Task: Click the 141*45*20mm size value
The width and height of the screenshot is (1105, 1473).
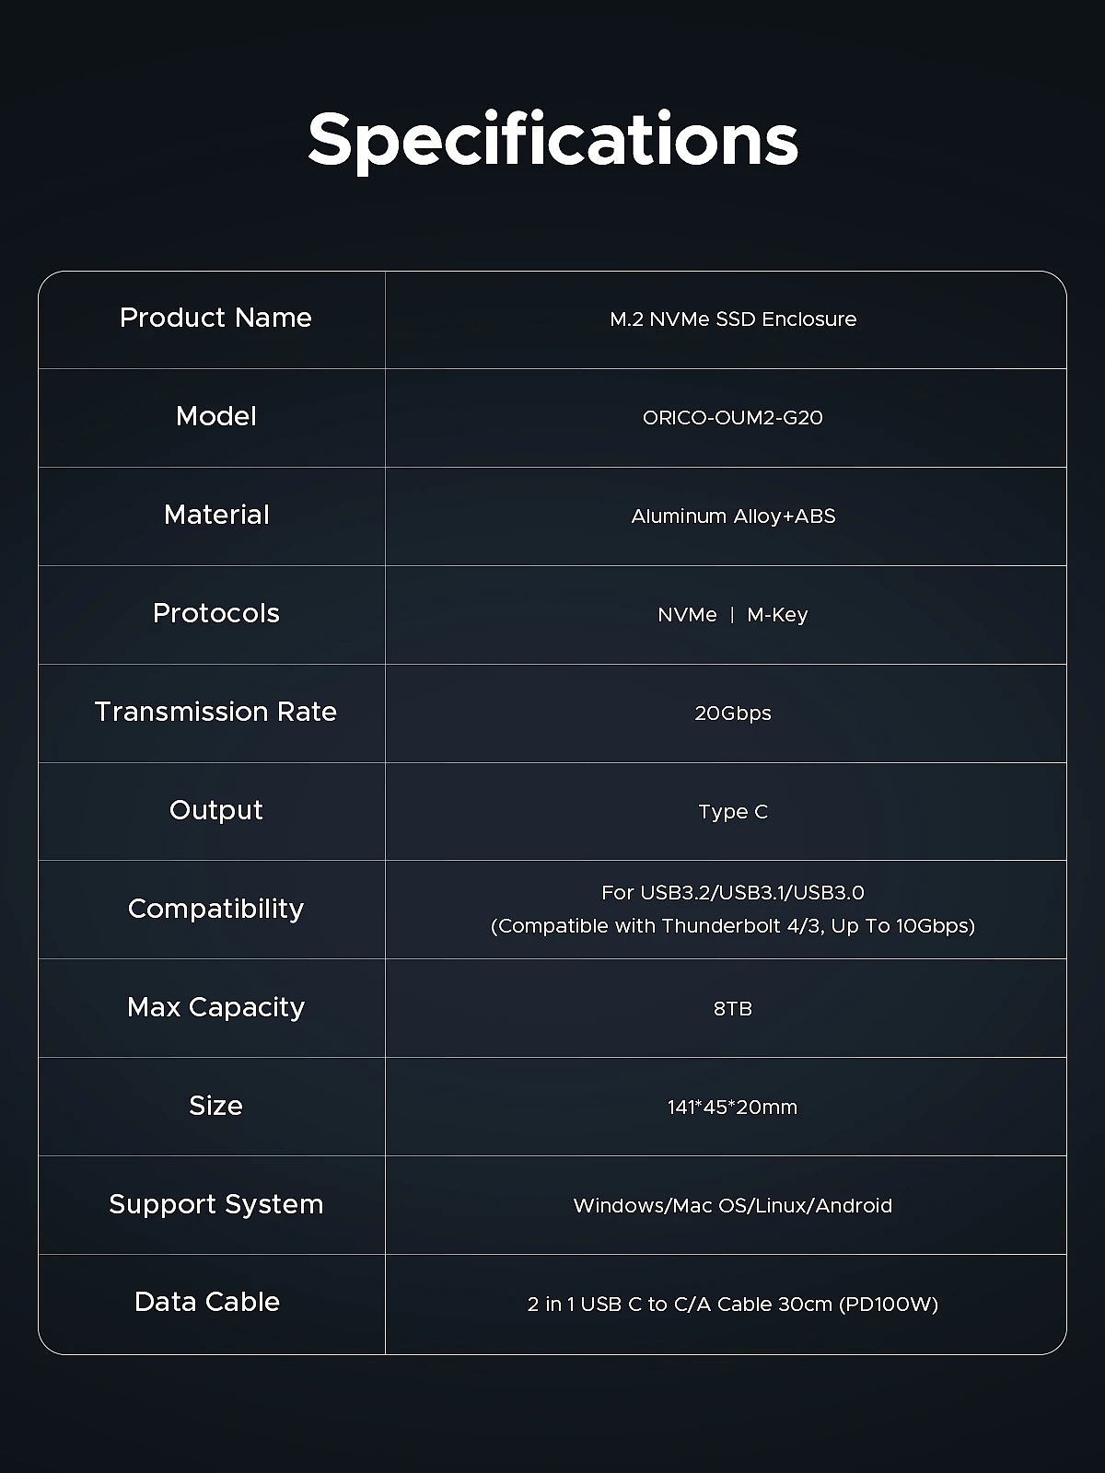Action: (733, 1108)
